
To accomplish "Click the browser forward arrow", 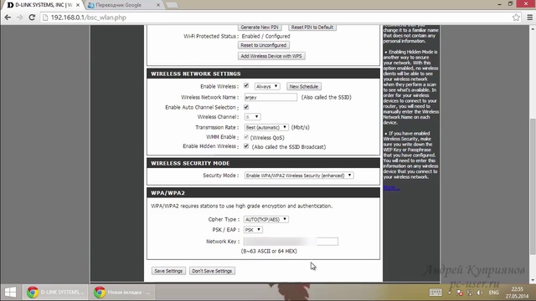I will [20, 18].
